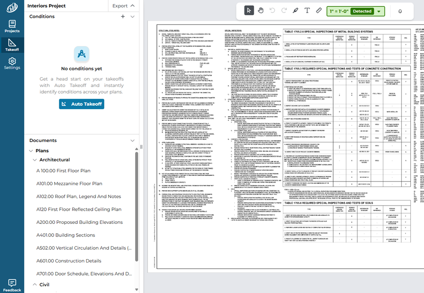Viewport: 424px width, 293px height.
Task: Click the panel resize handle
Action: pos(141,147)
